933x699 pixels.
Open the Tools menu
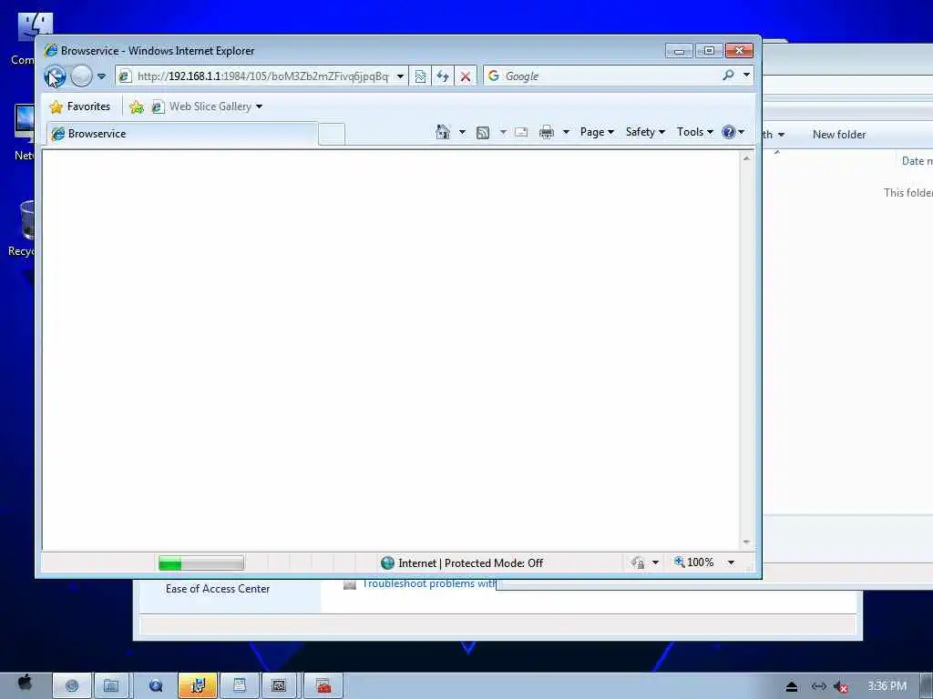click(x=695, y=132)
